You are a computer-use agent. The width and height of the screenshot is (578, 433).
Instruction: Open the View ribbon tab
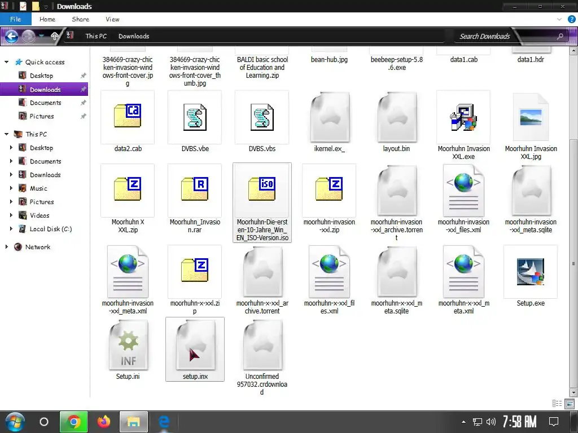(112, 19)
